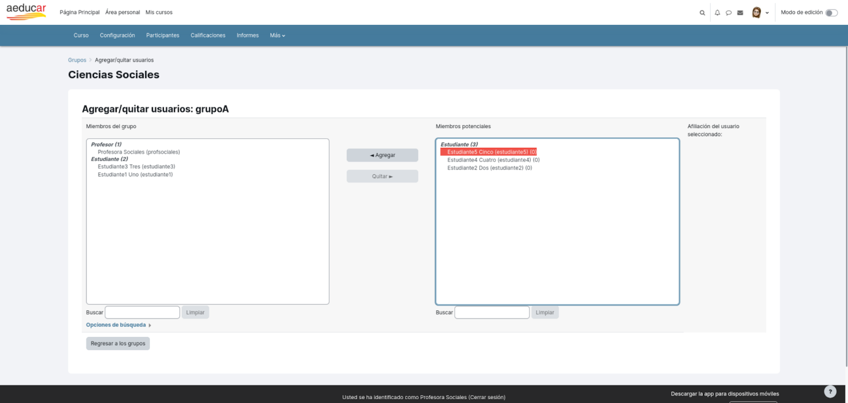Screen dimensions: 848x403
Task: Click the user avatar picture
Action: (756, 12)
